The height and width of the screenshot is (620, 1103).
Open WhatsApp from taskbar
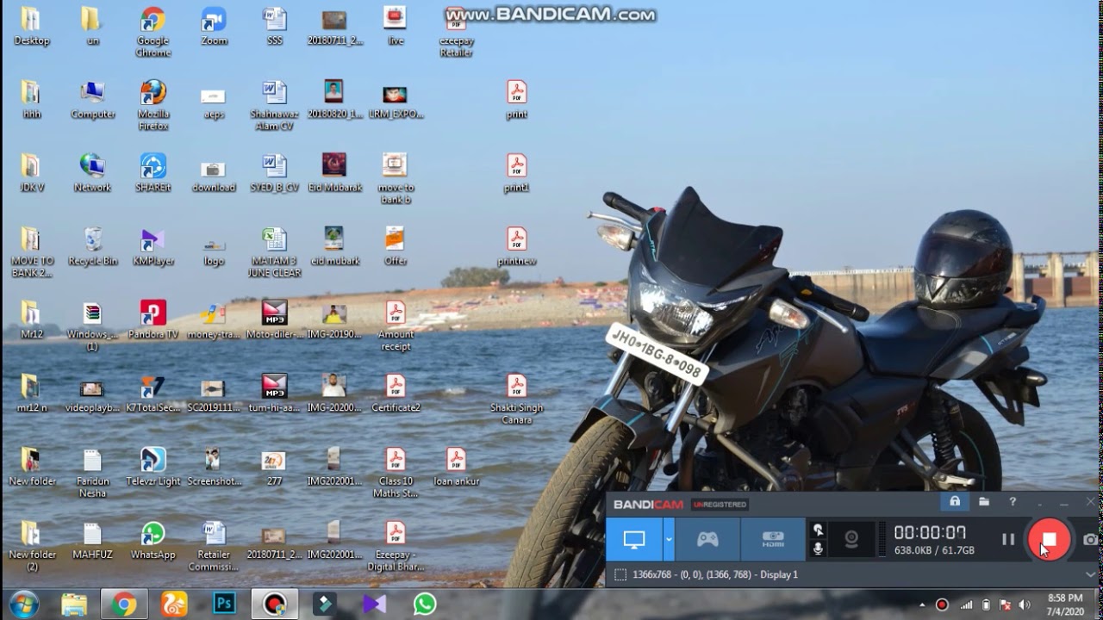click(425, 604)
